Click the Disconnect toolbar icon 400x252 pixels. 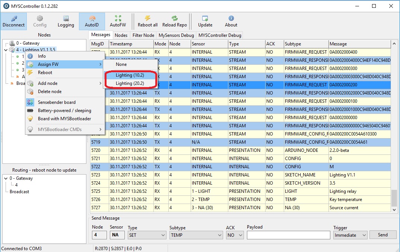tap(14, 21)
